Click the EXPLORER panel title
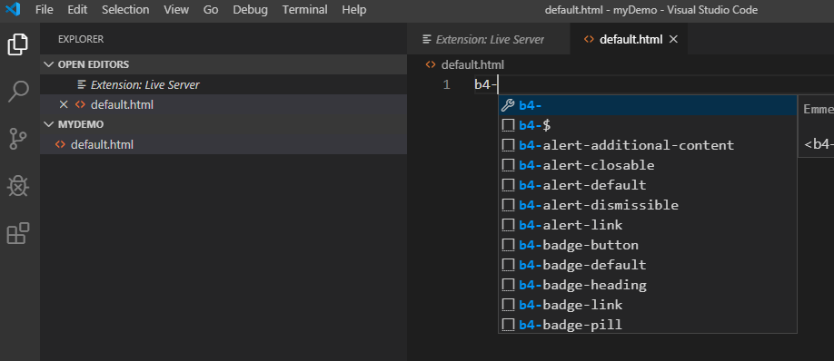The height and width of the screenshot is (361, 834). [81, 39]
